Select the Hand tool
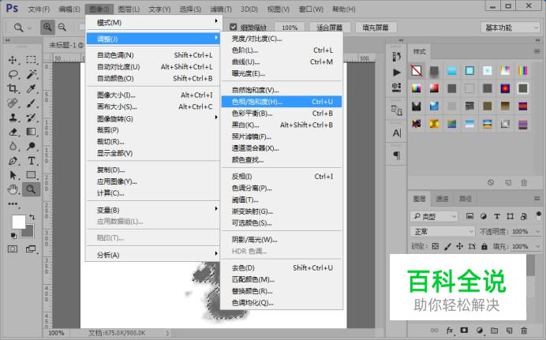Viewport: 546px width, 340px height. [13, 189]
